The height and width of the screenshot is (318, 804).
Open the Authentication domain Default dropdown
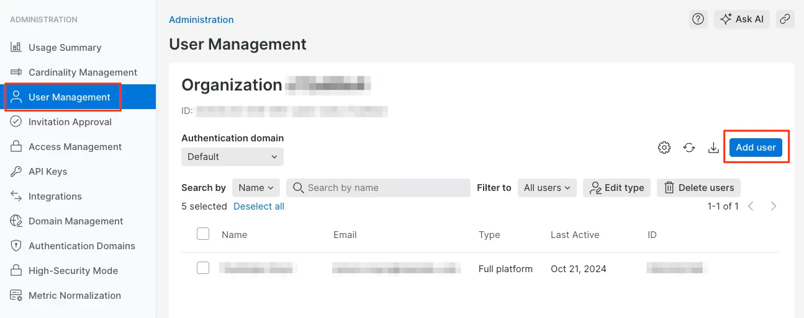pos(232,157)
